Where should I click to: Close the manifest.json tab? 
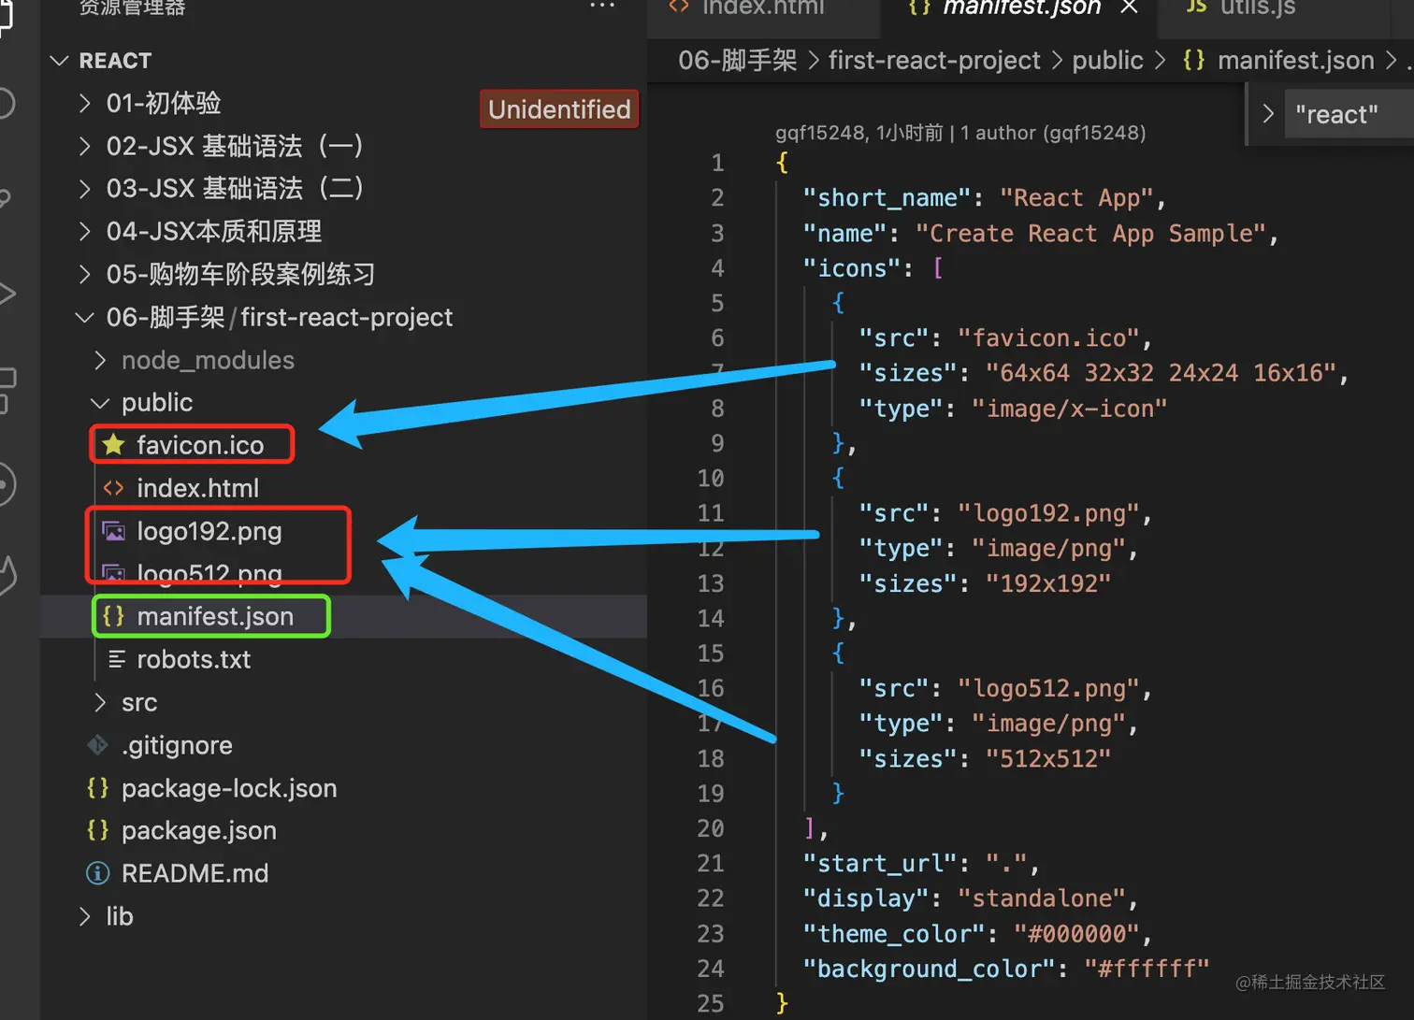[1129, 7]
